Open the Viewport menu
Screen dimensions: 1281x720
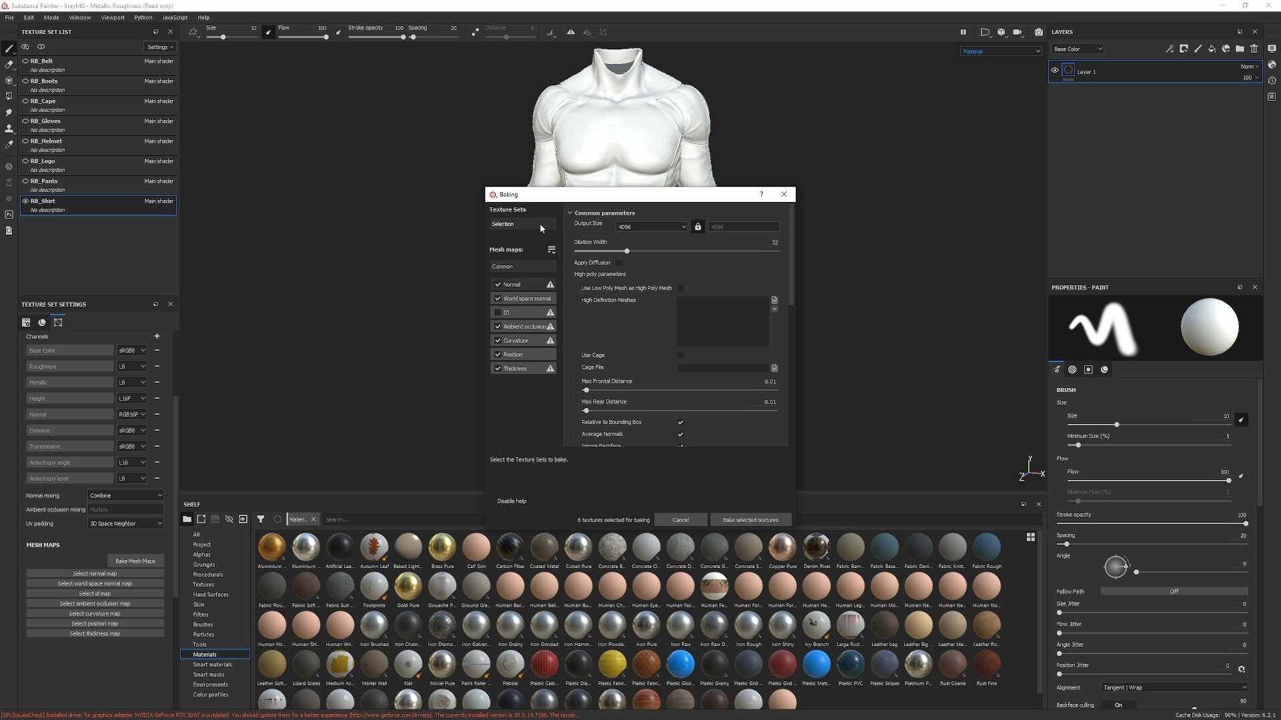click(113, 17)
